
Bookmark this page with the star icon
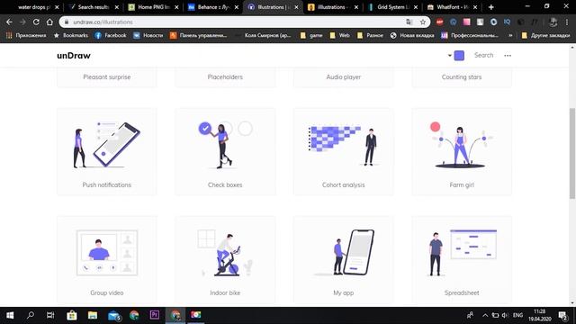pos(423,22)
